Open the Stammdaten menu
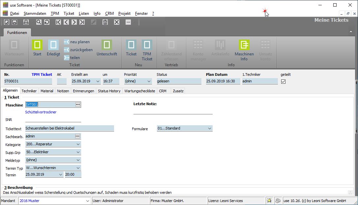The height and width of the screenshot is (205, 358). click(x=35, y=14)
